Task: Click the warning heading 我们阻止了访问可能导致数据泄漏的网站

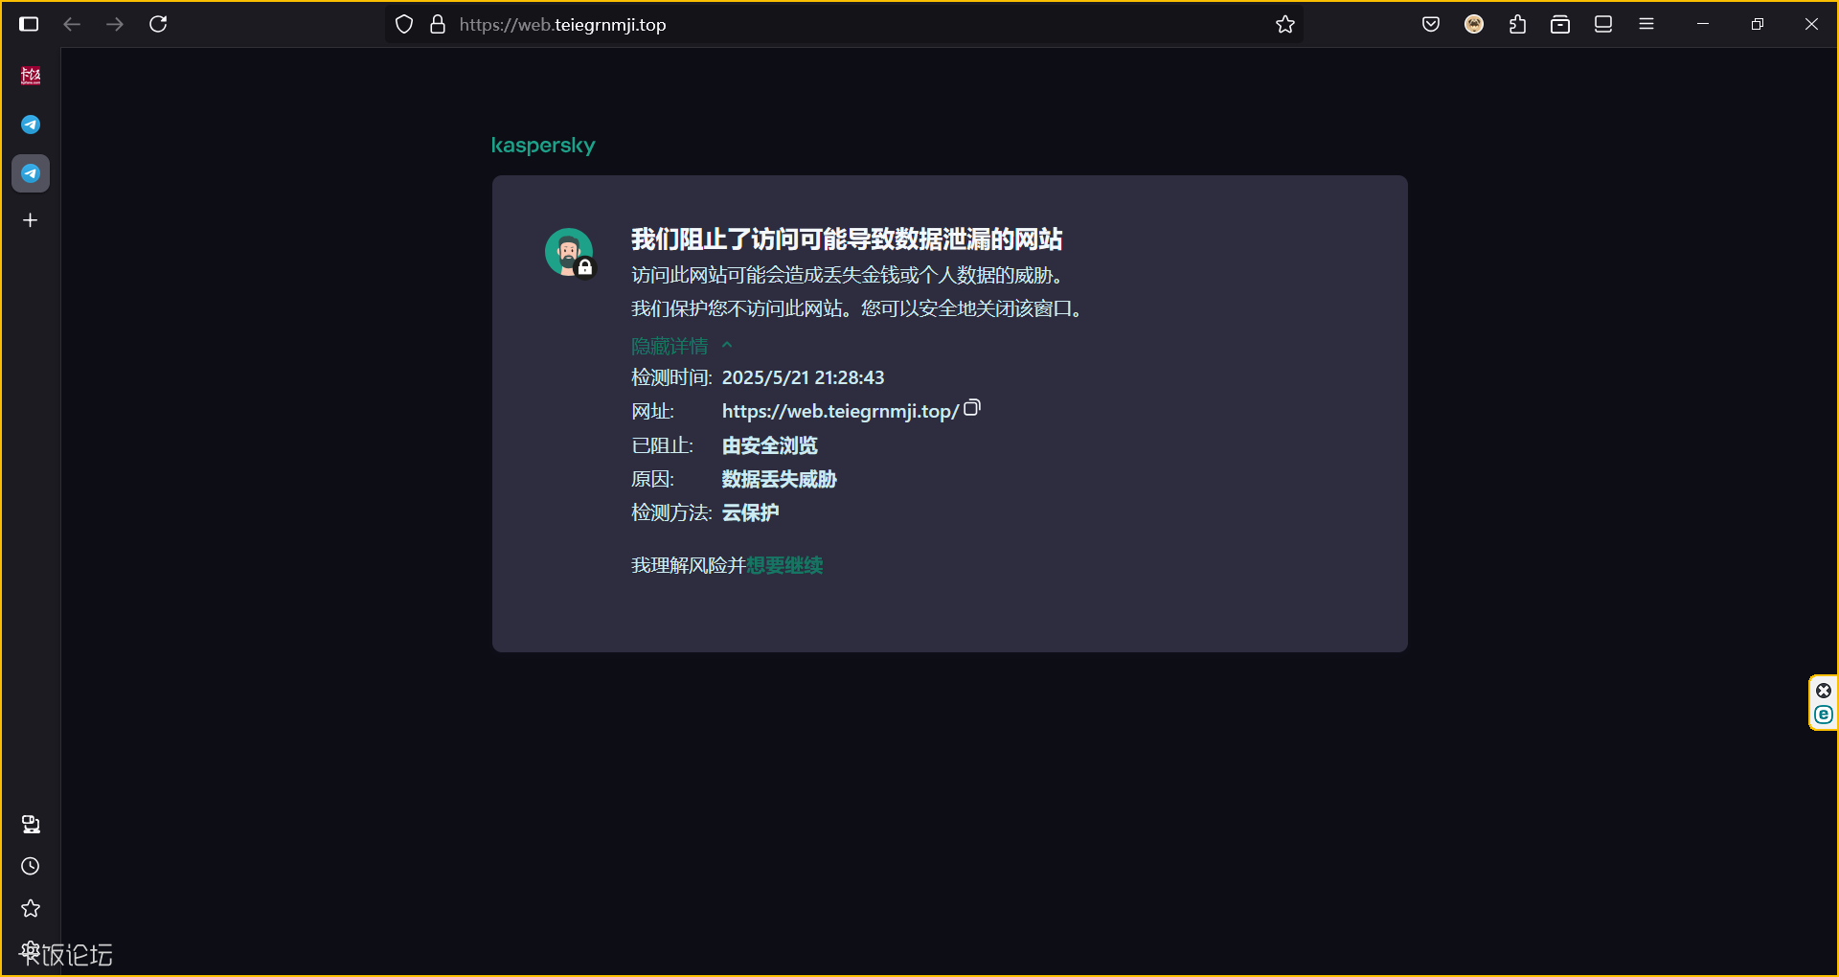Action: pos(847,239)
